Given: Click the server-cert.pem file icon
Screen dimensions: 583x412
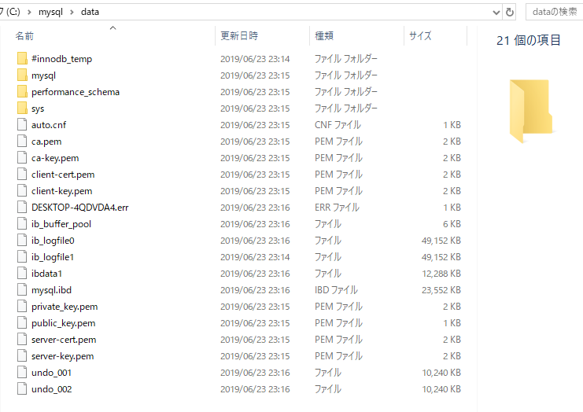Looking at the screenshot, I should tap(22, 339).
